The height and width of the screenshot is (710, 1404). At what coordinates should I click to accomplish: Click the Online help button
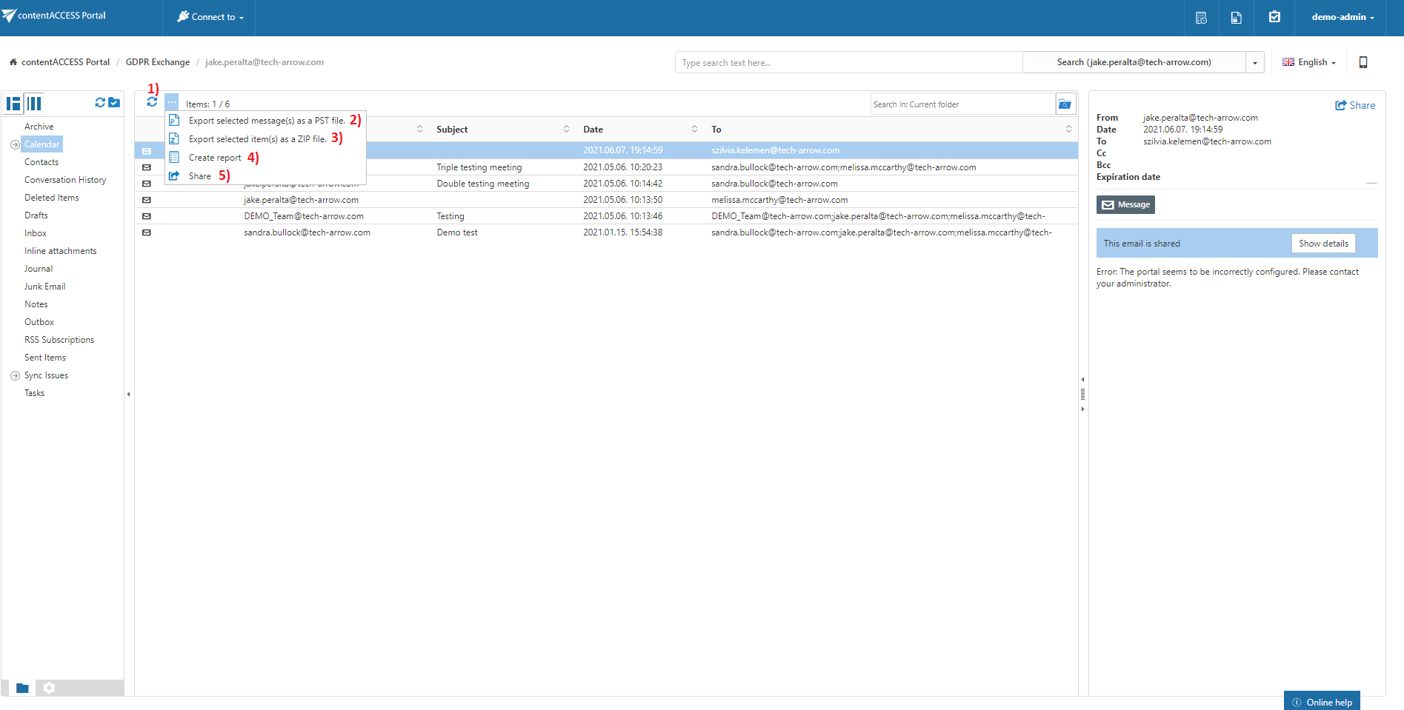click(1322, 702)
